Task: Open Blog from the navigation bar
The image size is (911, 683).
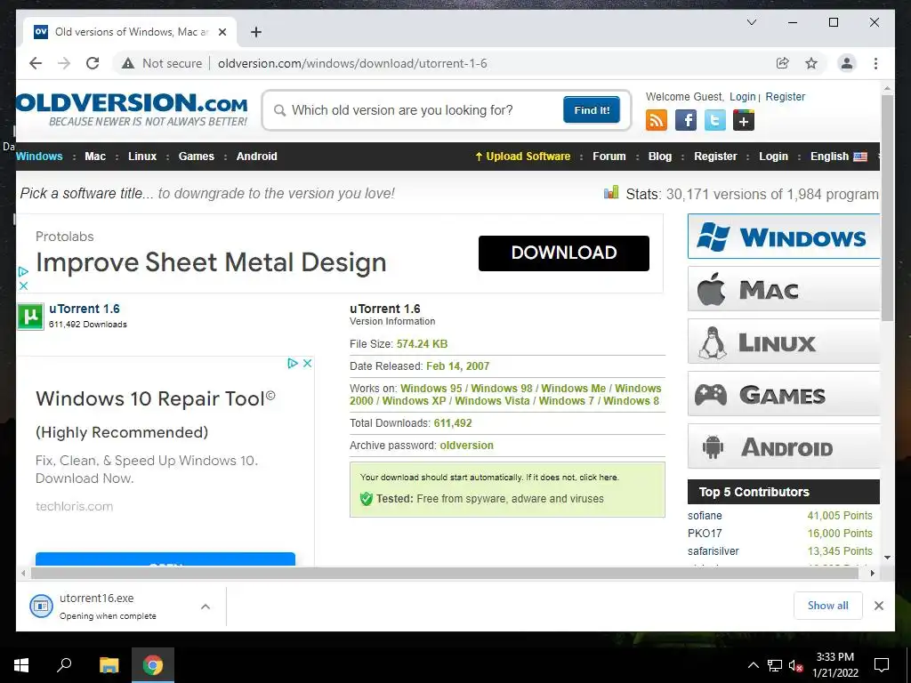Action: tap(659, 157)
